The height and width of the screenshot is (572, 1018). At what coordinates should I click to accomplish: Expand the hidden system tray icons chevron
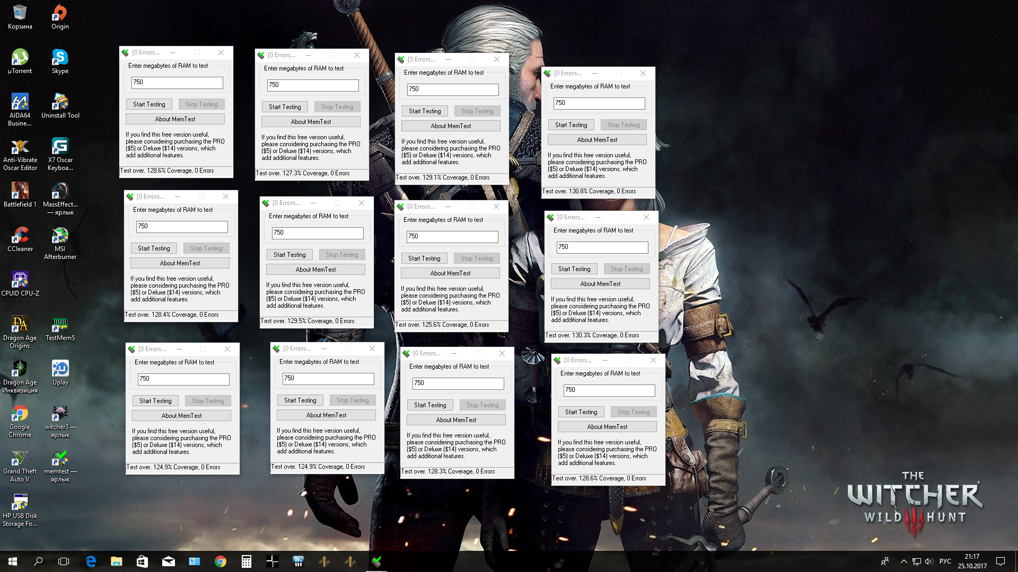point(903,561)
